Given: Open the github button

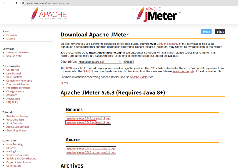Looking at the screenshot, I should click(220, 32).
